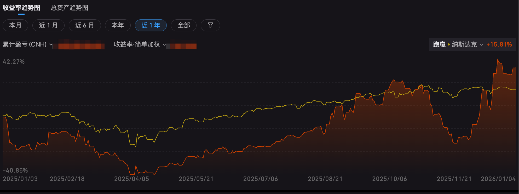Screen dimensions: 519x194
Task: Choose the 近 1 月 range option
Action: coord(48,25)
